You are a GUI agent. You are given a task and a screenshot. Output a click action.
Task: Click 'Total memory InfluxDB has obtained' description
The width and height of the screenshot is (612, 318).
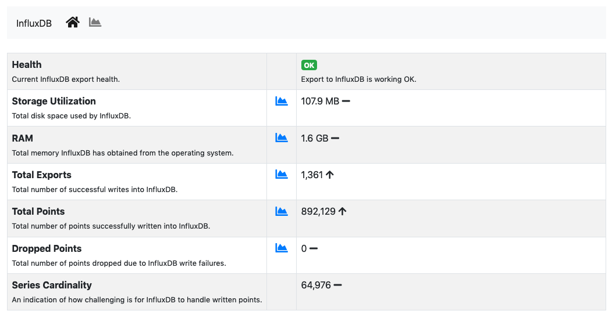[123, 153]
